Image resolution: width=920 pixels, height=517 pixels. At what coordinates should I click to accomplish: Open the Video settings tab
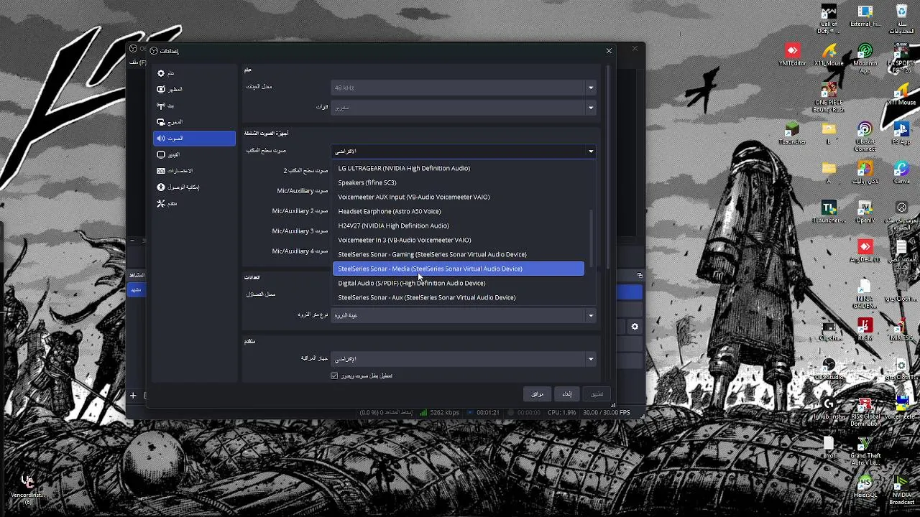pyautogui.click(x=194, y=154)
